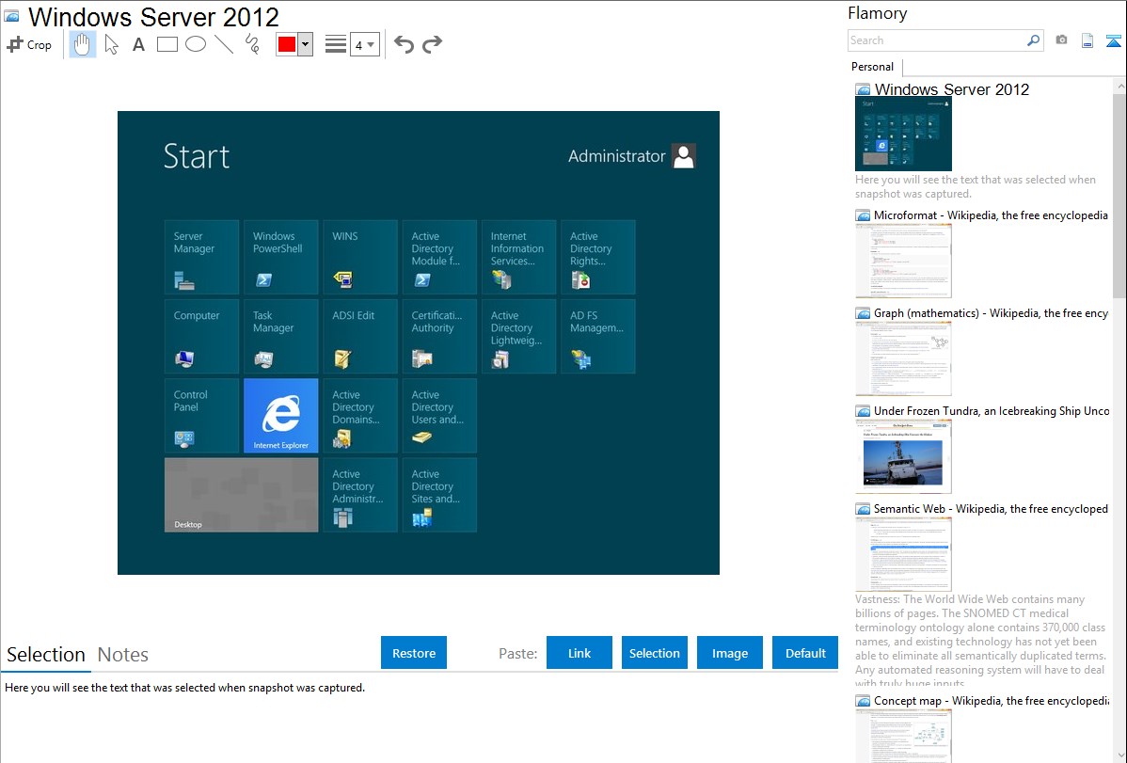Pick the ellipse drawing tool
The image size is (1127, 763).
coord(196,44)
